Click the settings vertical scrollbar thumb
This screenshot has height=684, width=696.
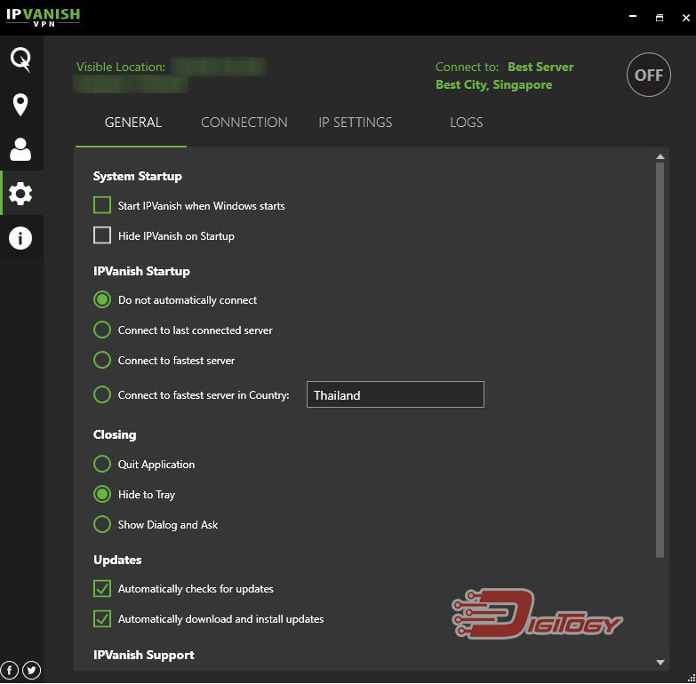660,360
